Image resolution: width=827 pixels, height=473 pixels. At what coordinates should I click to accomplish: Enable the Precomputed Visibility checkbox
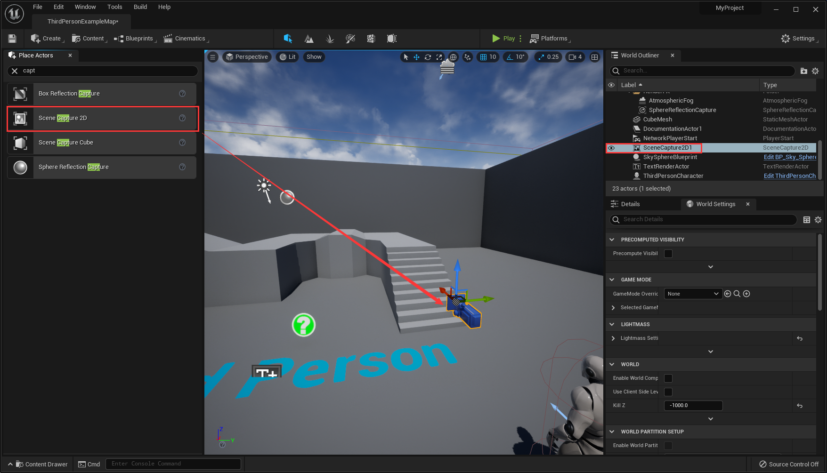(668, 253)
